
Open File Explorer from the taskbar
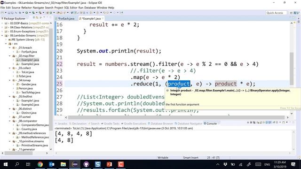click(x=63, y=164)
